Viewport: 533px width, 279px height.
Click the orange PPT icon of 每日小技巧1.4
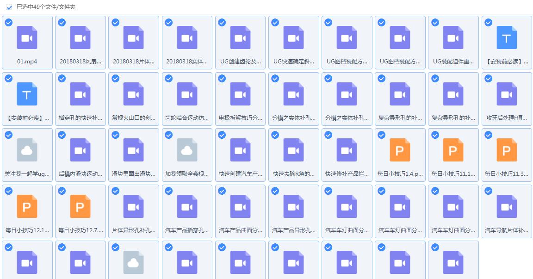point(400,150)
